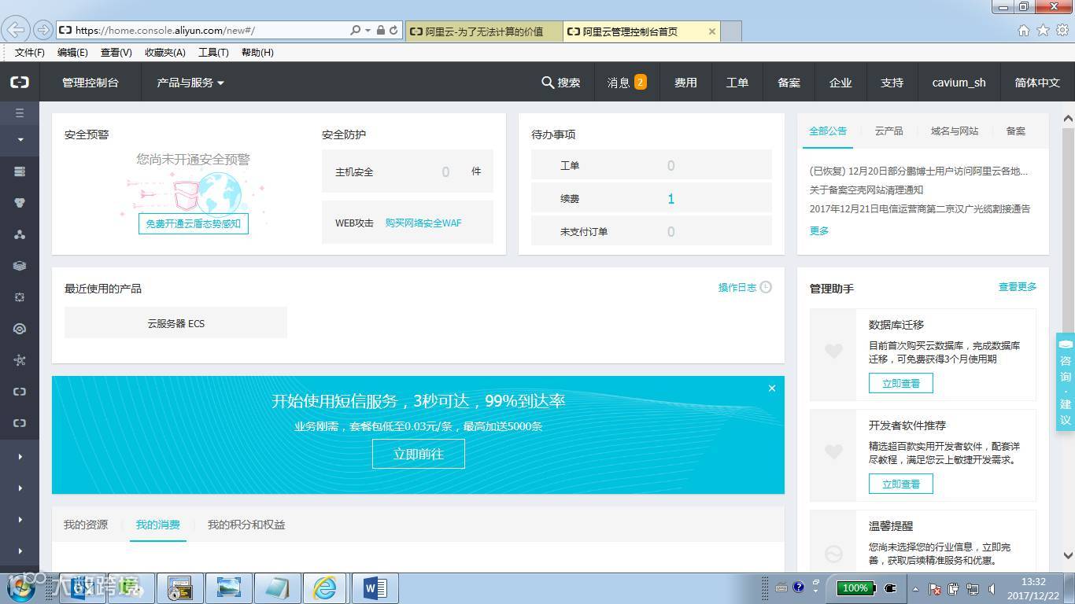
Task: Click the search magnifier in the address bar
Action: (356, 30)
